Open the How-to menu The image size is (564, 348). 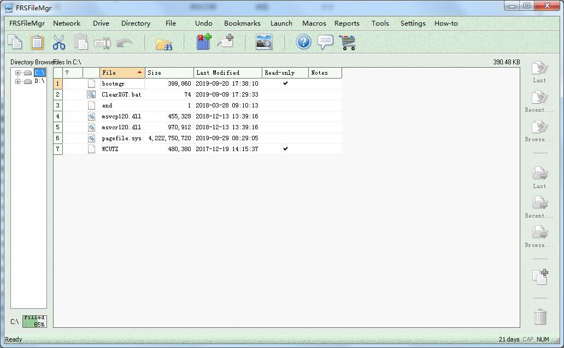(446, 23)
